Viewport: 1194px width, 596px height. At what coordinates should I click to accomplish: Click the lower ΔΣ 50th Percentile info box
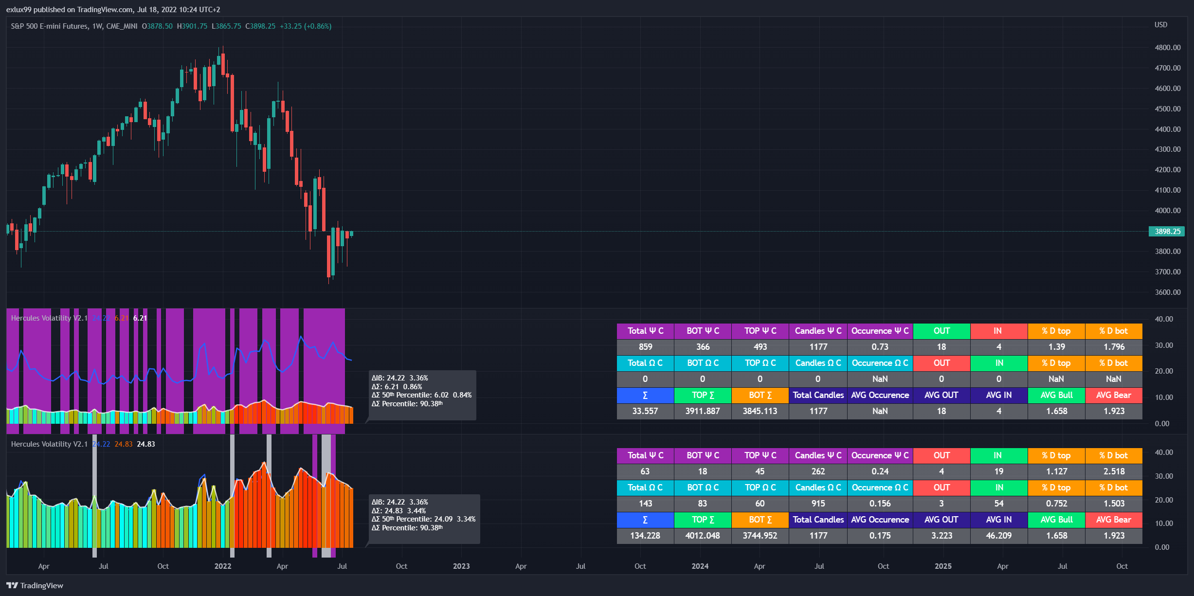click(x=424, y=519)
